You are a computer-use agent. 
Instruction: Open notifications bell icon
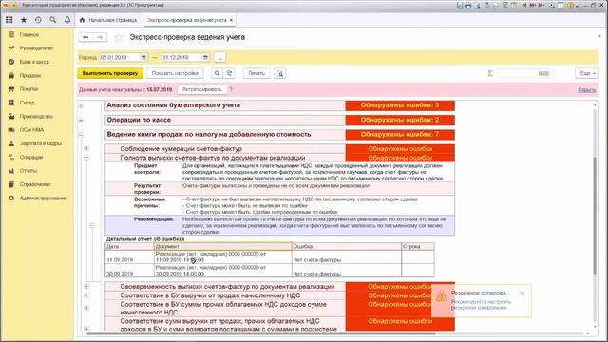click(x=67, y=20)
